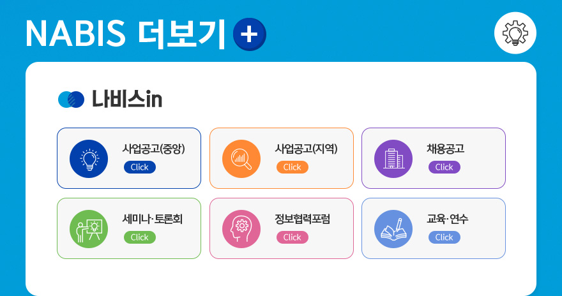
Task: Click the blue lightbulb icon for 사업공고(중앙)
Action: [x=89, y=159]
